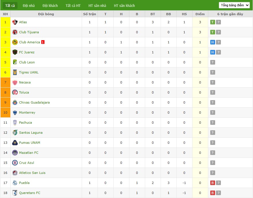
Task: Select the HT sân nhà tab
Action: click(97, 6)
